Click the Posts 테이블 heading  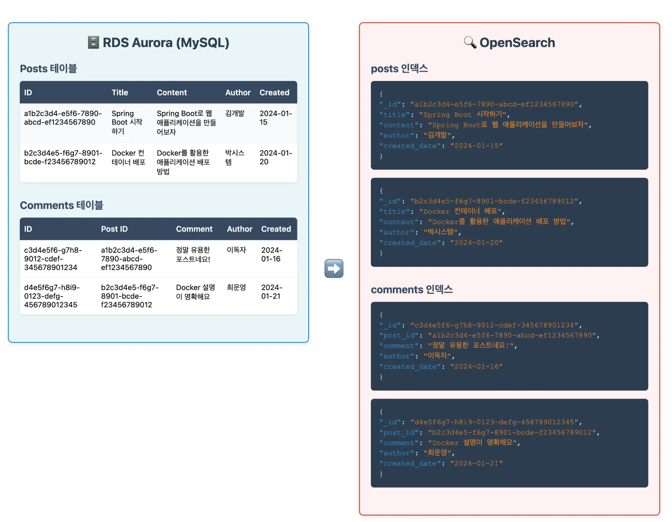click(x=48, y=69)
